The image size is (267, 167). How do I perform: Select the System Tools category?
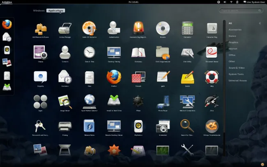pyautogui.click(x=236, y=74)
